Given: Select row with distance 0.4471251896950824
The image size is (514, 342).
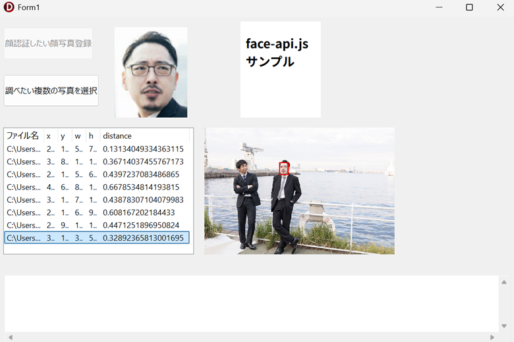Looking at the screenshot, I should point(97,226).
